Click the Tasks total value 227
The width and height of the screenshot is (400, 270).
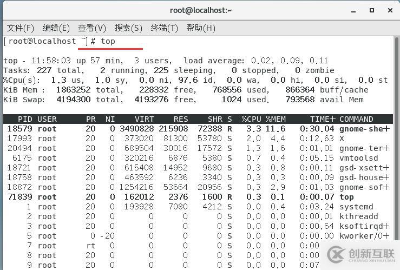pos(44,70)
